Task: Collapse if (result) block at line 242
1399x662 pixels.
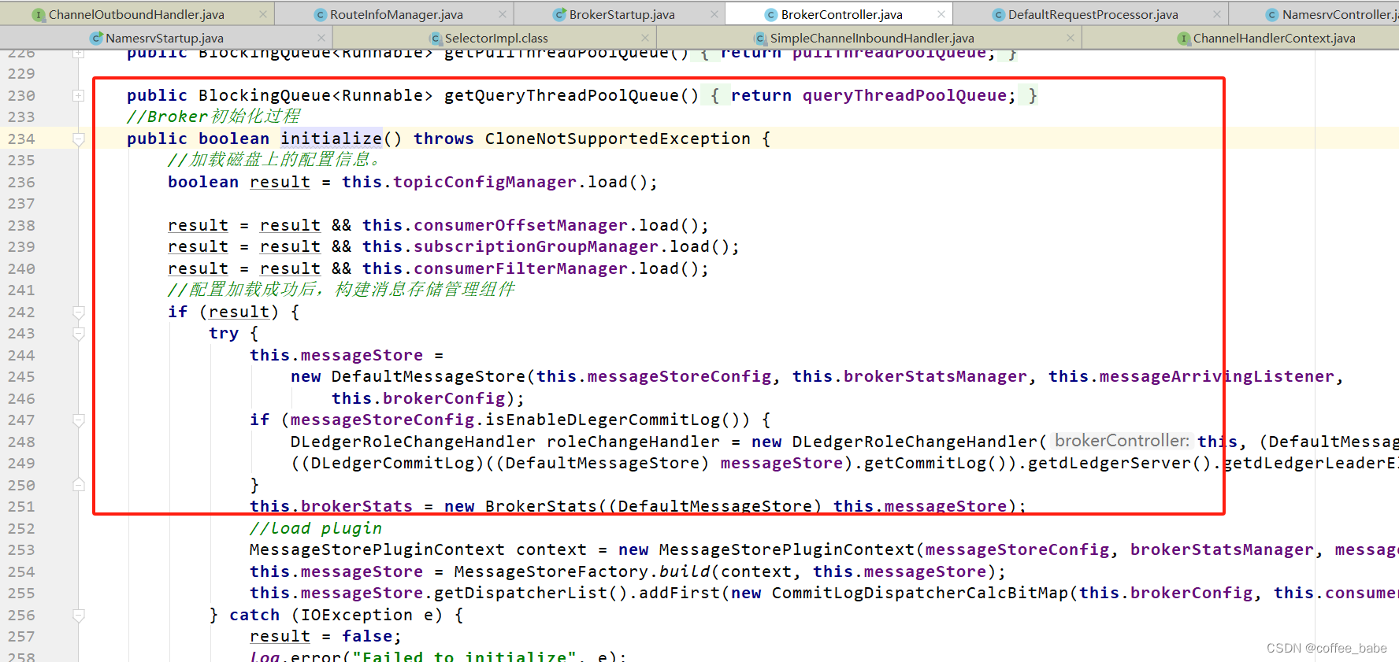Action: (78, 313)
